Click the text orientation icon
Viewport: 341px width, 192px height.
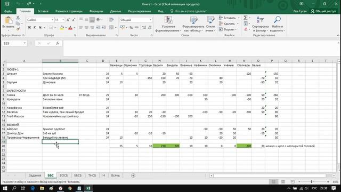99,20
